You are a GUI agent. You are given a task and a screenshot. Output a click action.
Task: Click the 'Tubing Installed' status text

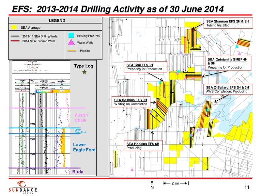pyautogui.click(x=218, y=25)
